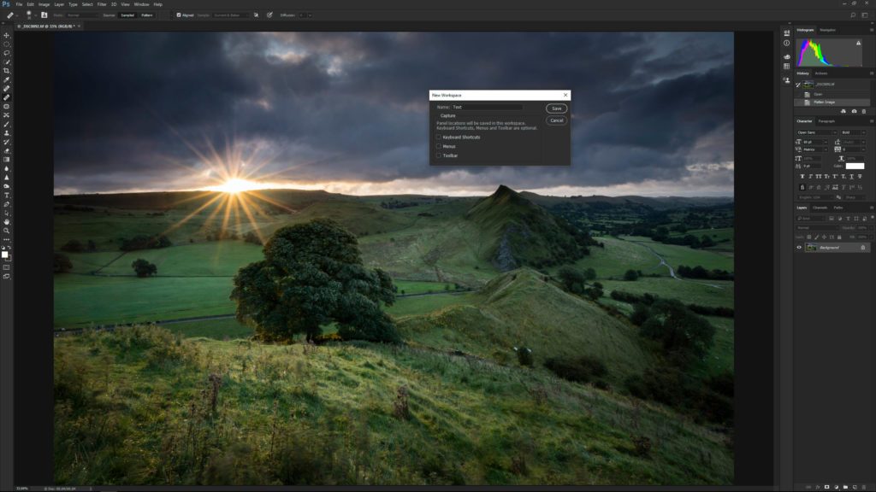Select the Lasso tool
876x492 pixels.
click(x=7, y=53)
